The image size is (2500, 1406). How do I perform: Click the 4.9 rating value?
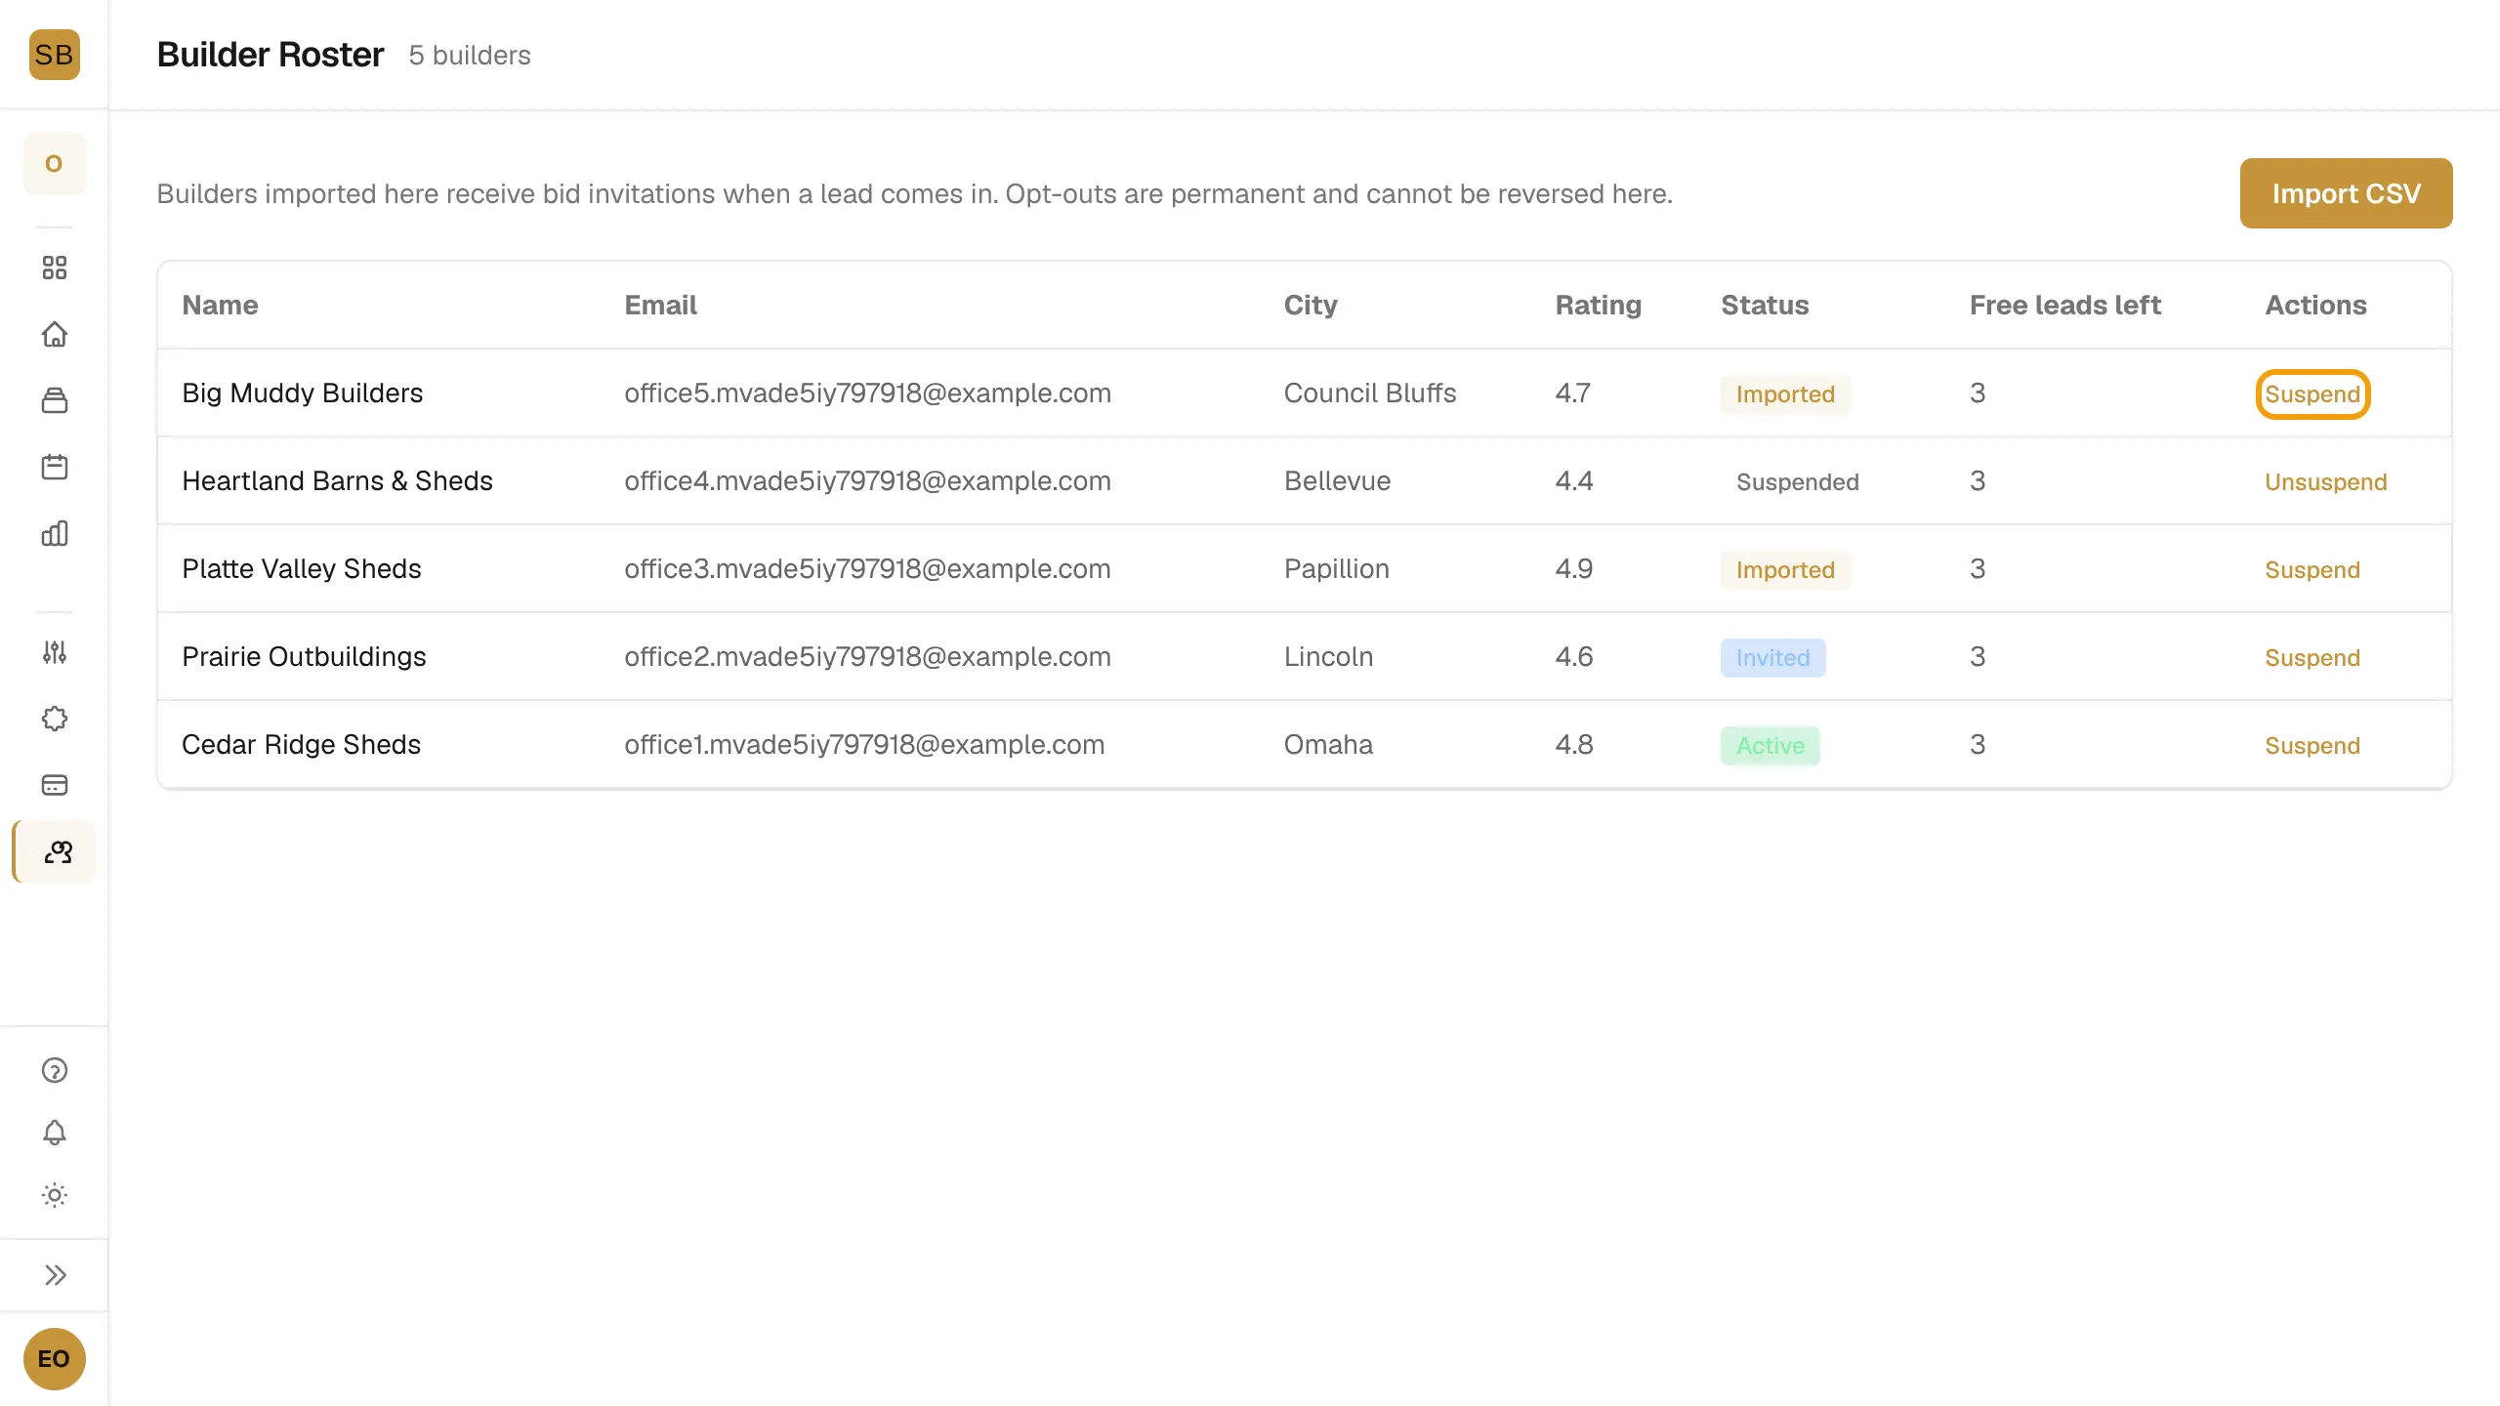pos(1573,568)
